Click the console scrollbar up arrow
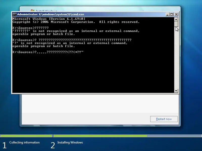Image resolution: width=202 pixels, height=151 pixels. pyautogui.click(x=176, y=19)
